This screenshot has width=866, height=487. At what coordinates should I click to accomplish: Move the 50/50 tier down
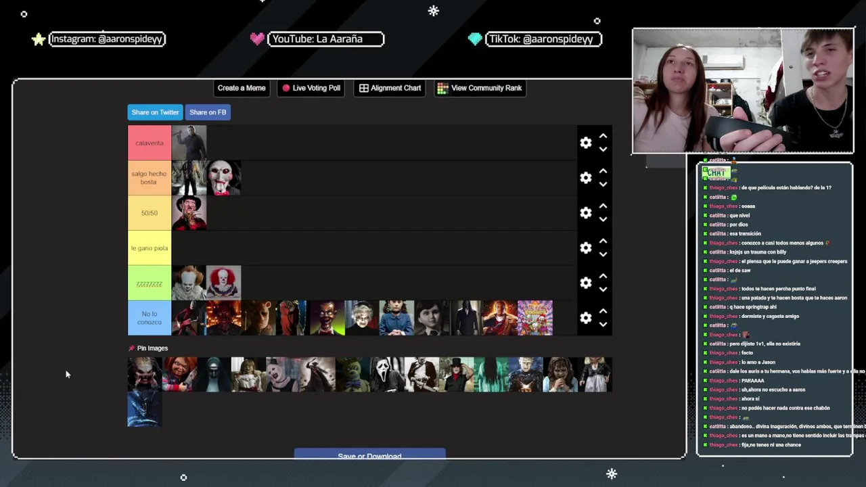(x=603, y=220)
